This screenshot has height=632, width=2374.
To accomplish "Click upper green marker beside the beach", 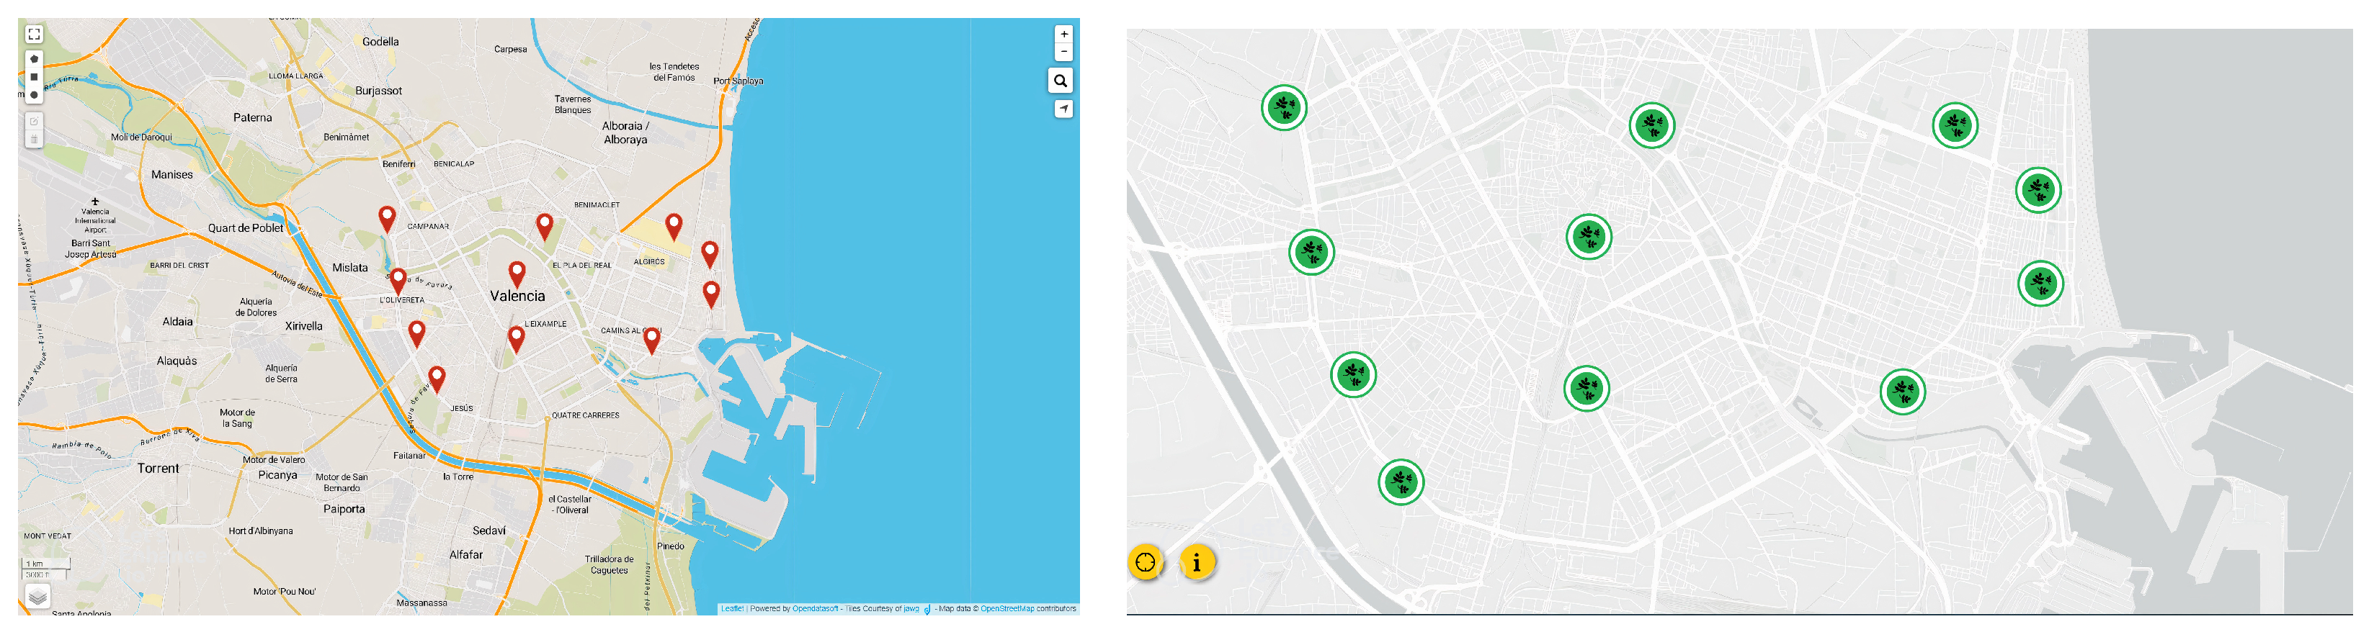I will 2038,190.
